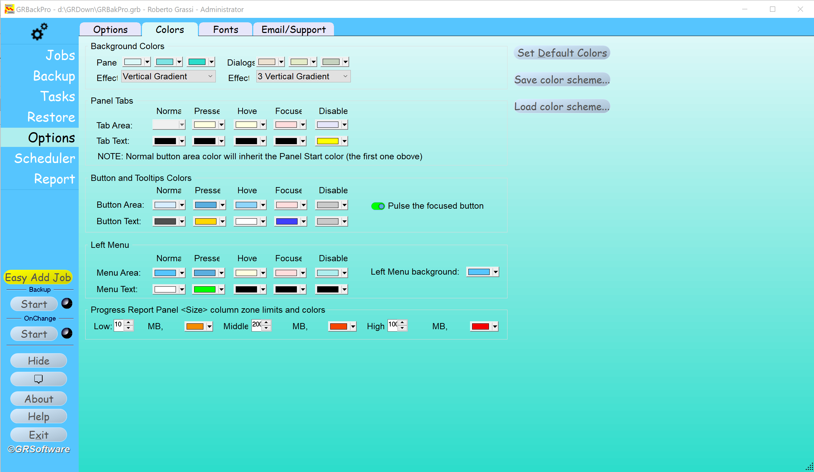Click the speech bubble icon button
Image resolution: width=814 pixels, height=472 pixels.
tap(38, 379)
